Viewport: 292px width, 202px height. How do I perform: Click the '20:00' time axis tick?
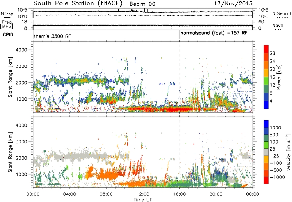point(216,194)
